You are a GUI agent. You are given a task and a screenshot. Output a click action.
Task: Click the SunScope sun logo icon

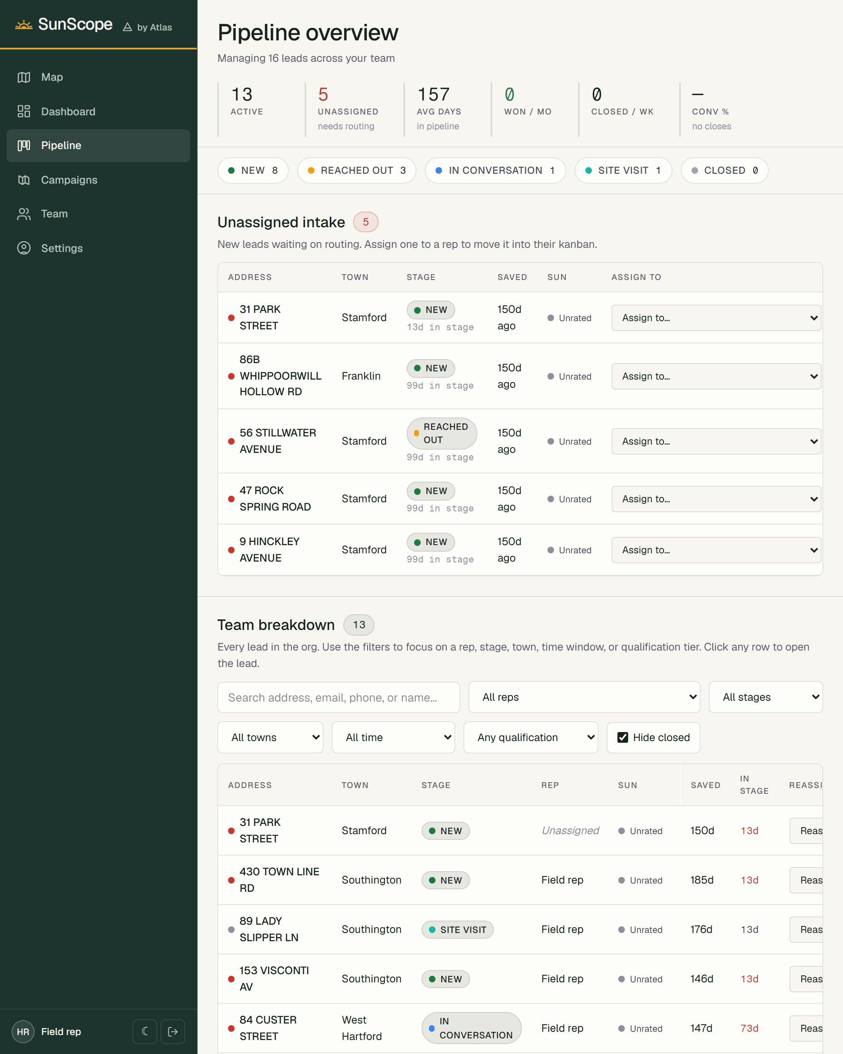click(x=23, y=24)
